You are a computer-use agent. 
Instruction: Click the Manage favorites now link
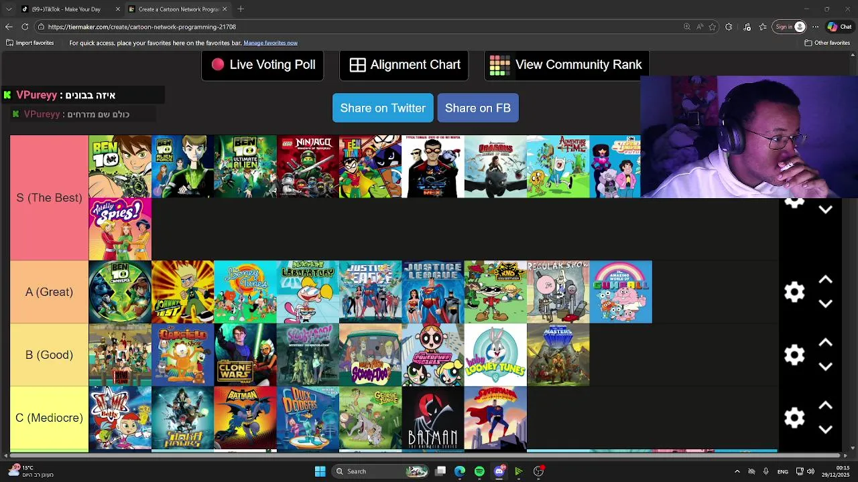coord(270,43)
